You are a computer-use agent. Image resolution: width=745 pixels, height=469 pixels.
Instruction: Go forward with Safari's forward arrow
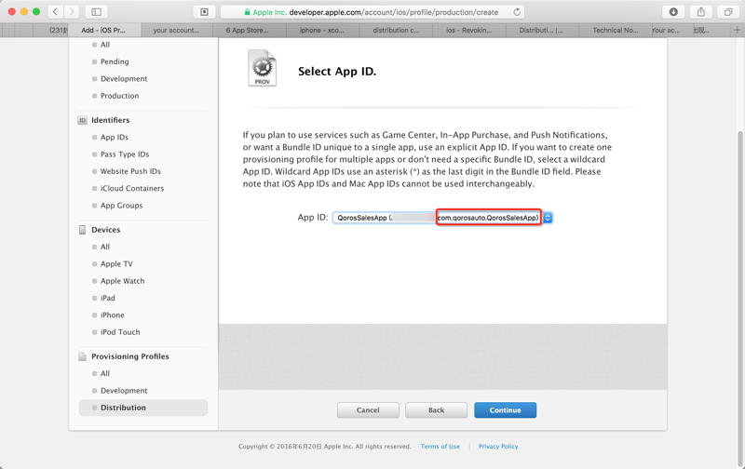(x=72, y=12)
